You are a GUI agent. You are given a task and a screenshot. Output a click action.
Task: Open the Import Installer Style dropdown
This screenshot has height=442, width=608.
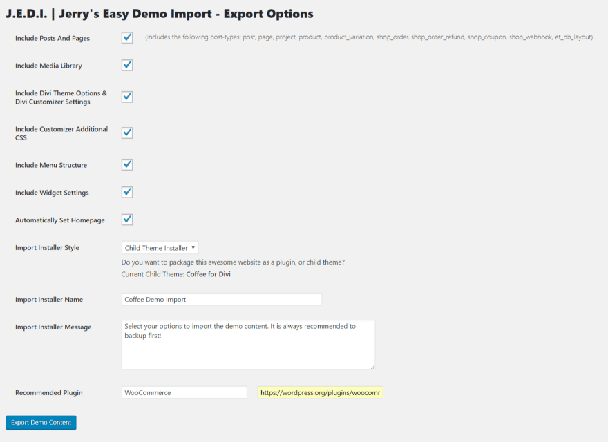(160, 248)
